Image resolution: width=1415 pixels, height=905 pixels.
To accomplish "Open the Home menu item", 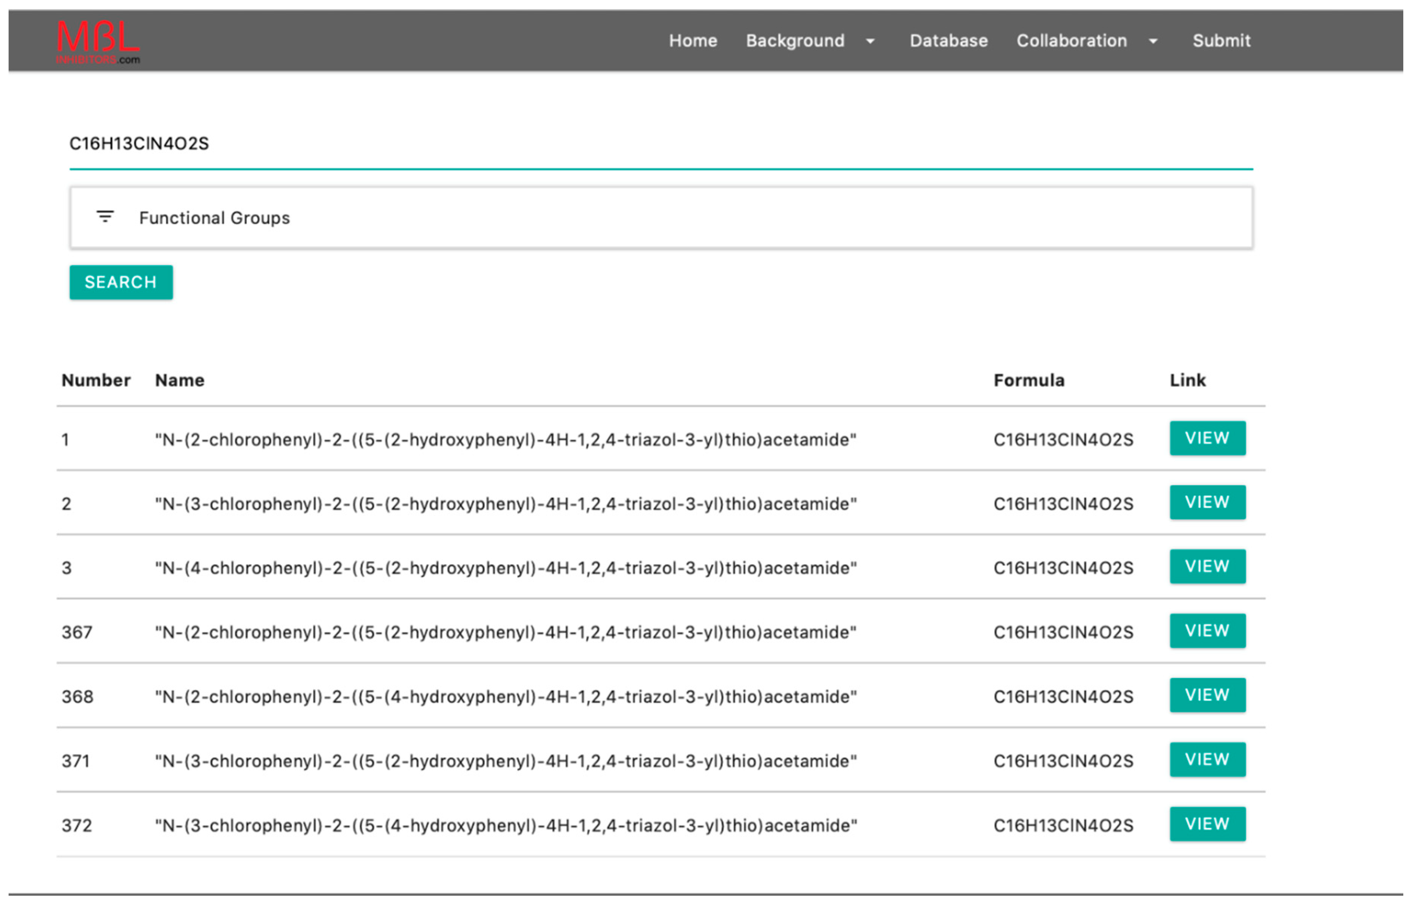I will coord(693,40).
